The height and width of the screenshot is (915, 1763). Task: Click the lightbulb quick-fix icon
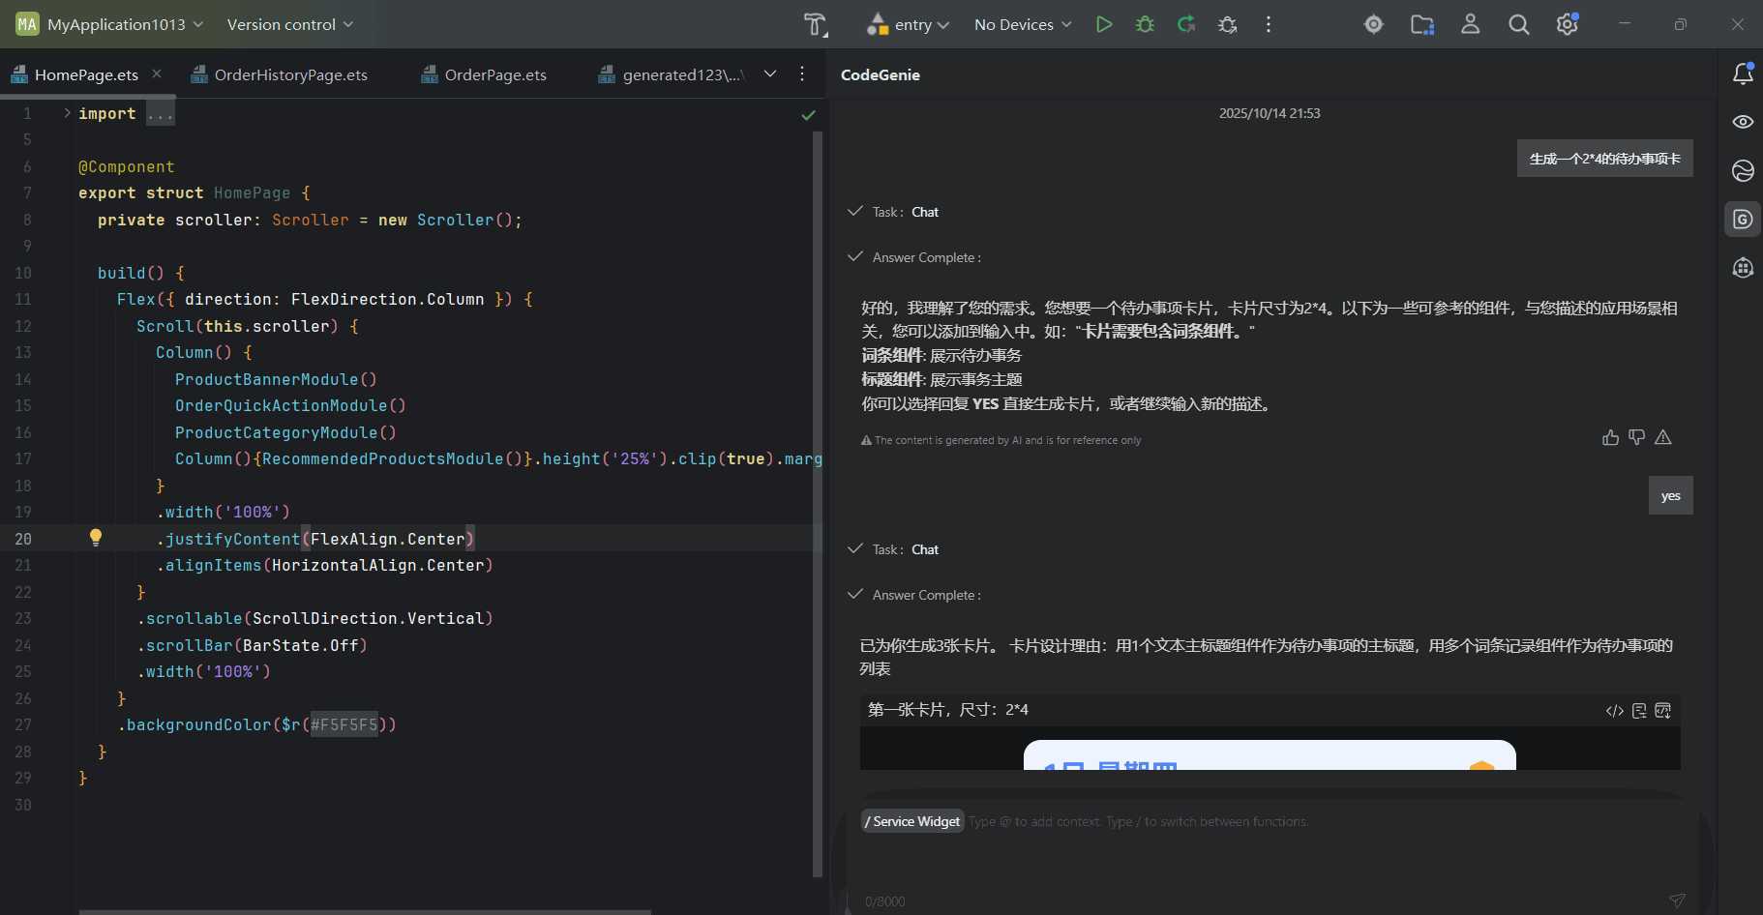click(95, 538)
